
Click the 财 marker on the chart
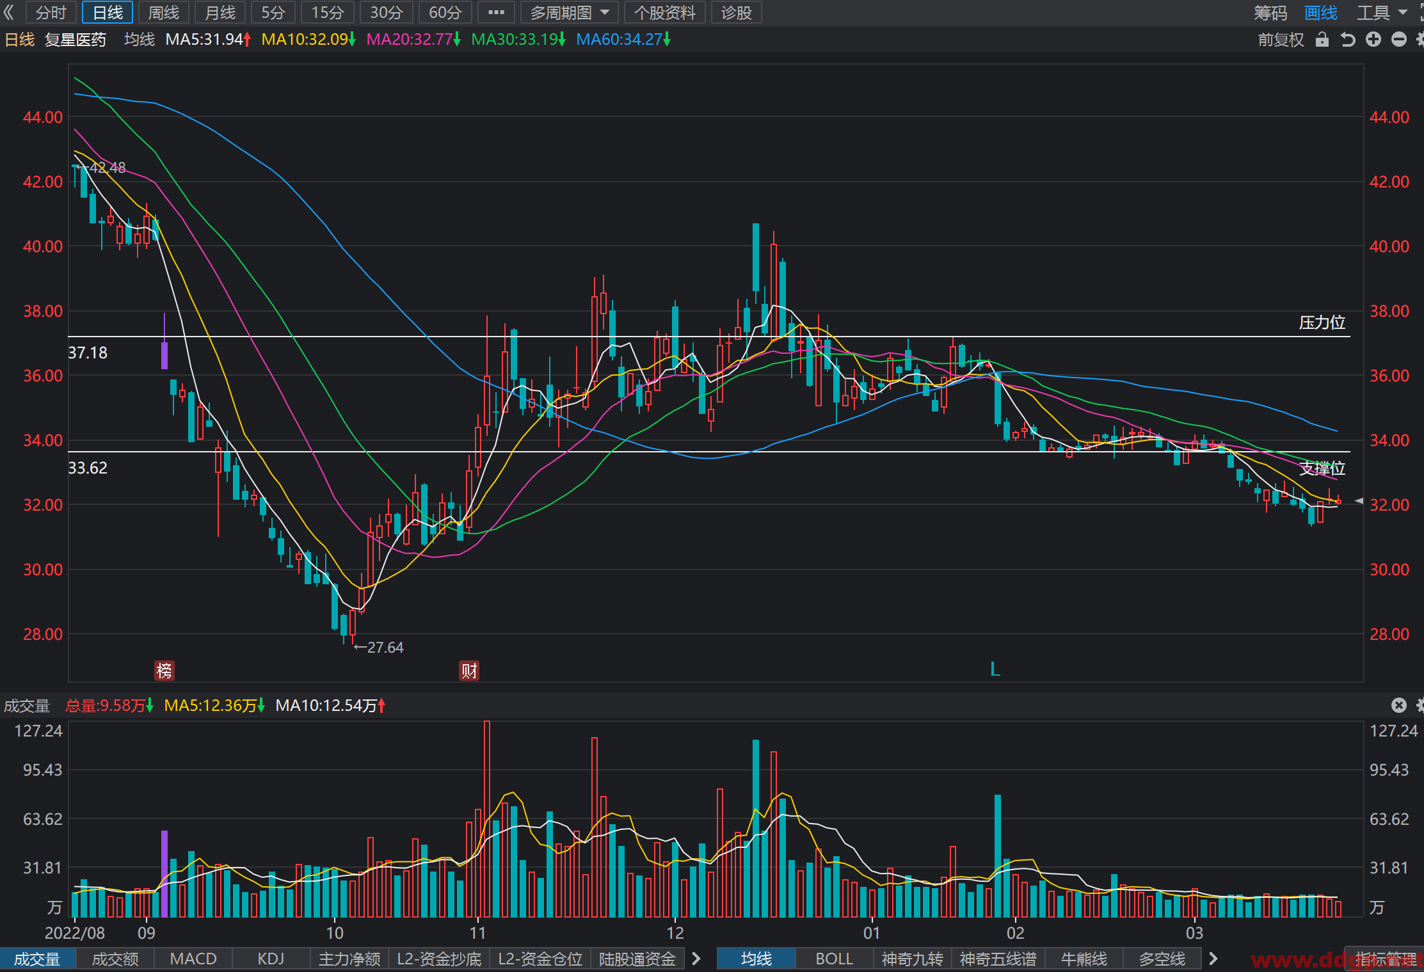(469, 670)
